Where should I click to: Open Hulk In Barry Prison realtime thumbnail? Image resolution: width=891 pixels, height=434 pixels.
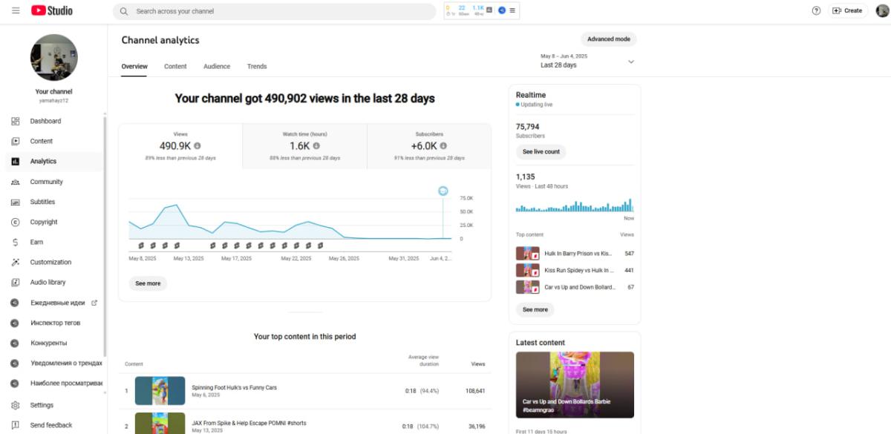(x=528, y=253)
